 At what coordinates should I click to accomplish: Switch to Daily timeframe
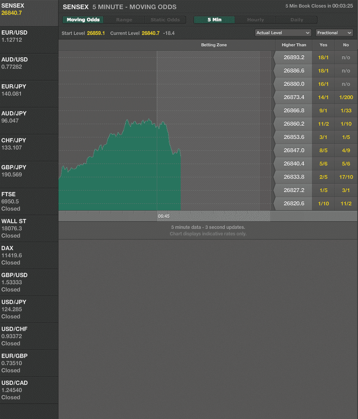[x=296, y=20]
